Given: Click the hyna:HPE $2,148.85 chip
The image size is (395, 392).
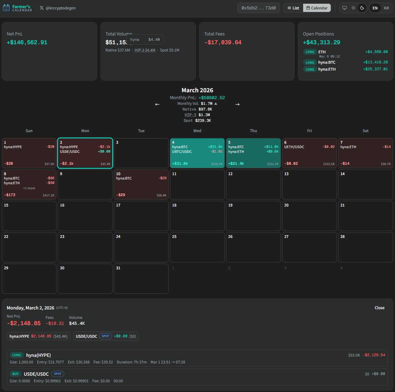Looking at the screenshot, I should (x=39, y=336).
